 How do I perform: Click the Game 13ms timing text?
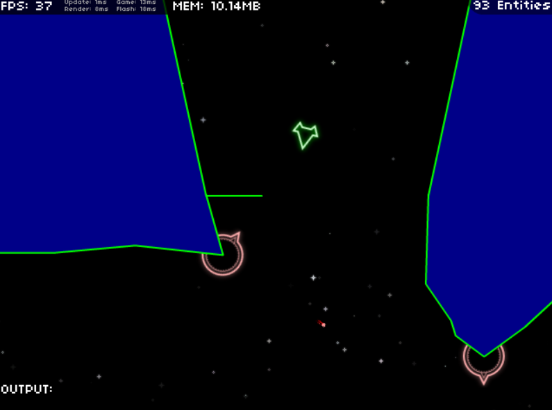pos(136,3)
